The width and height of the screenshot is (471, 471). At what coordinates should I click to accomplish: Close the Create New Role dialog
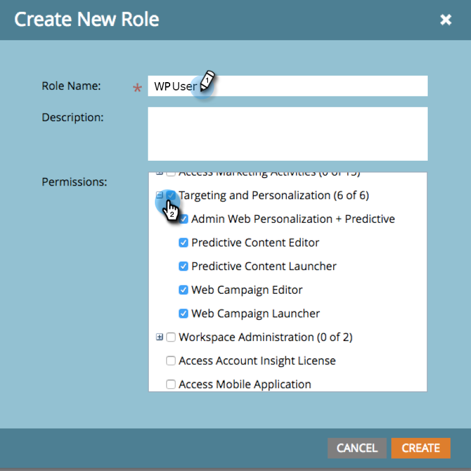coord(446,20)
